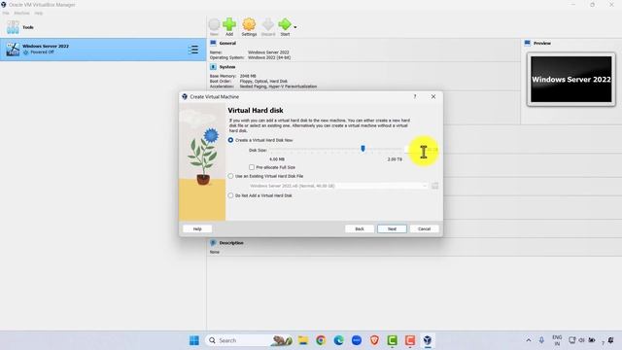This screenshot has height=350, width=622.
Task: Click the taskbar Search box
Action: coord(249,340)
